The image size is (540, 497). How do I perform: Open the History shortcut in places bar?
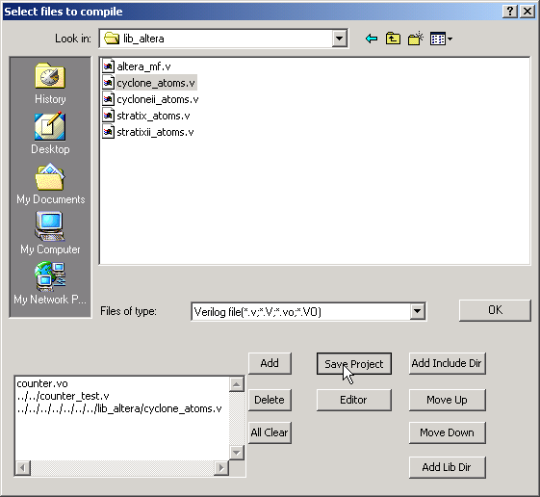point(50,84)
